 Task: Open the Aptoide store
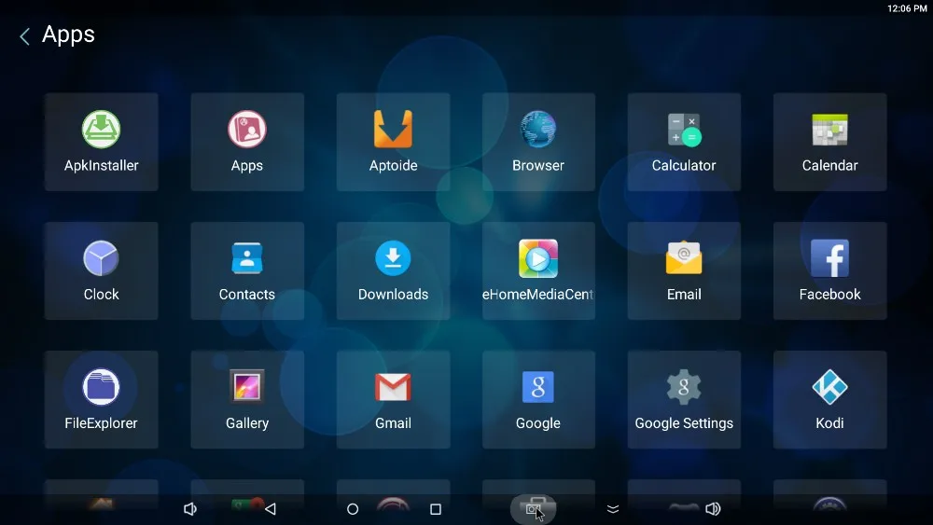point(393,142)
